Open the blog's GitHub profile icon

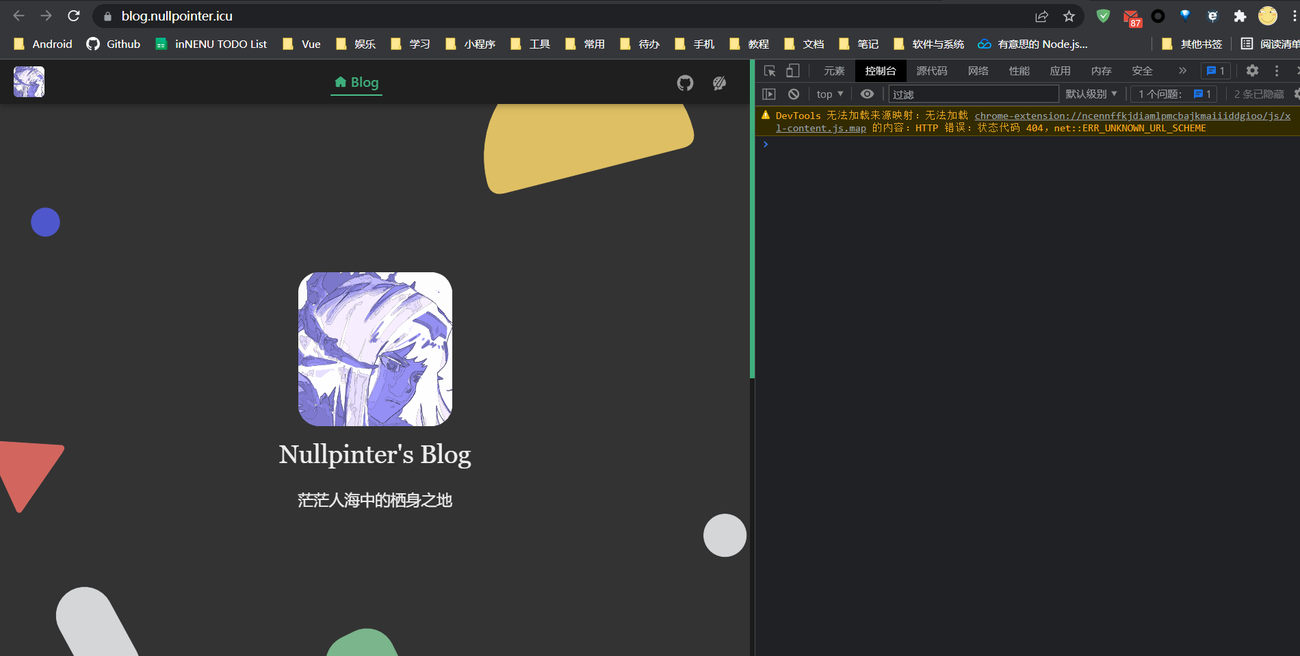pos(685,82)
